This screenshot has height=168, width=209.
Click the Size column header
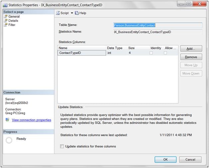point(138,48)
